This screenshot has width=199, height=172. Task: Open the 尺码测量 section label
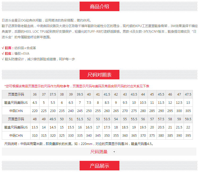[x=99, y=152]
